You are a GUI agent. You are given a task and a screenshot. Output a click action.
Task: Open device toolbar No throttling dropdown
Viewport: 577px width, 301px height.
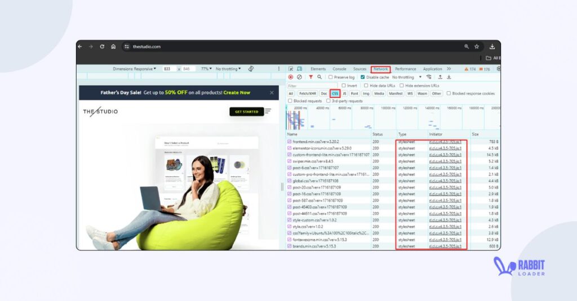228,69
